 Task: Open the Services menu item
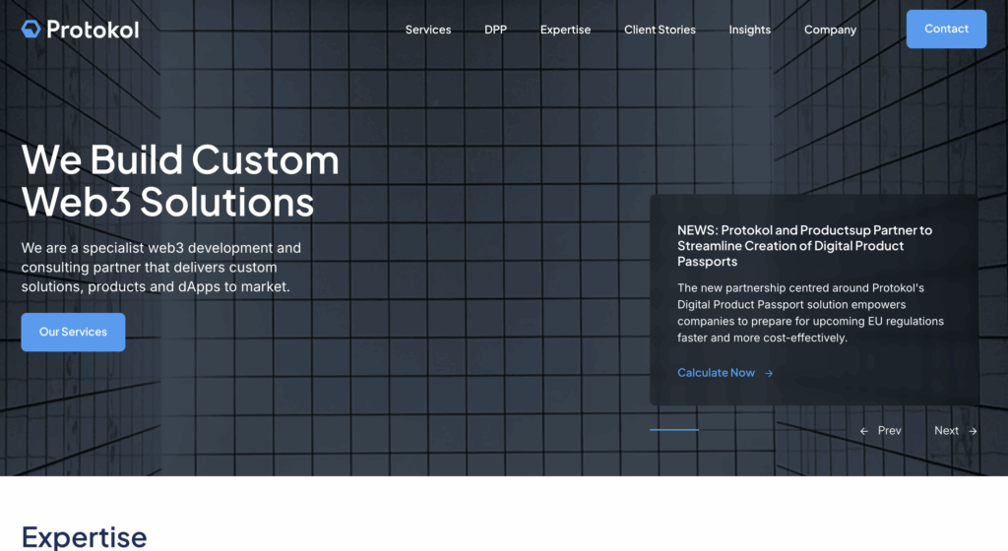click(428, 30)
